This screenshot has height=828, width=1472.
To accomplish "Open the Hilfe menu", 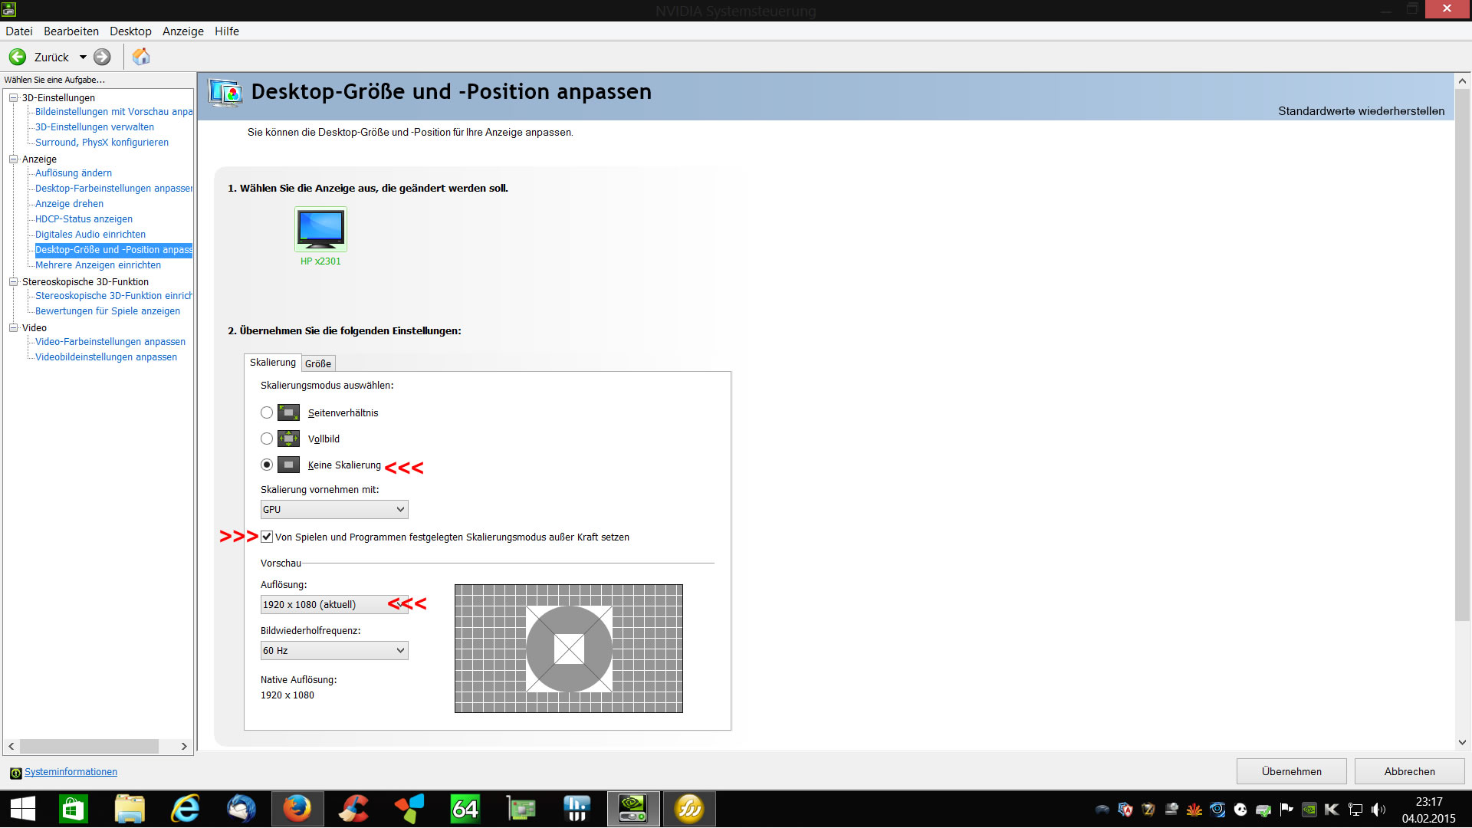I will point(227,31).
